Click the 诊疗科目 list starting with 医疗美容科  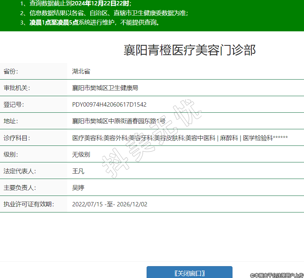point(180,138)
